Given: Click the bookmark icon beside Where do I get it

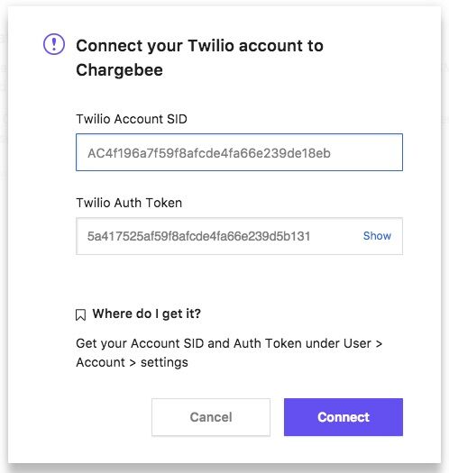Looking at the screenshot, I should coord(80,315).
